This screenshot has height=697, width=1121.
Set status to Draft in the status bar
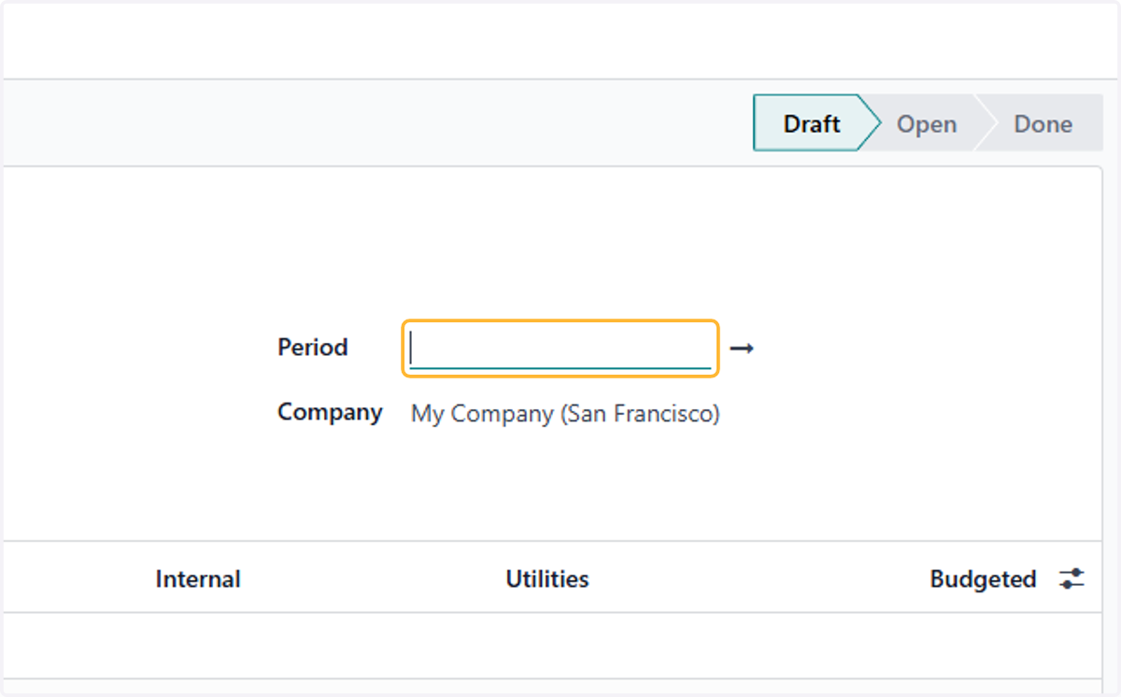812,123
